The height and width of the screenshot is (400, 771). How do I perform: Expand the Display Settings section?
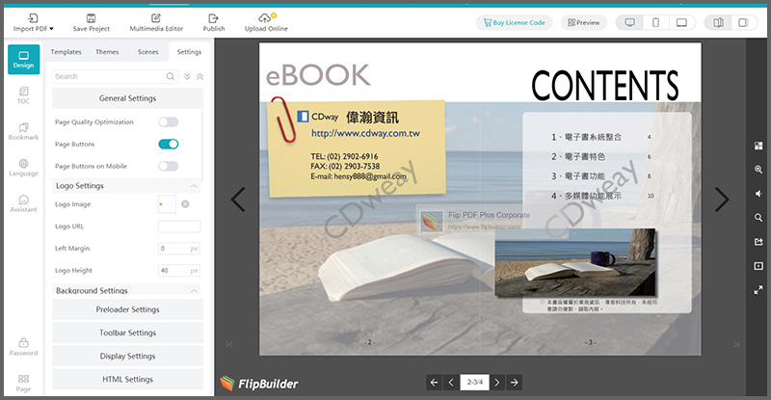tap(128, 356)
